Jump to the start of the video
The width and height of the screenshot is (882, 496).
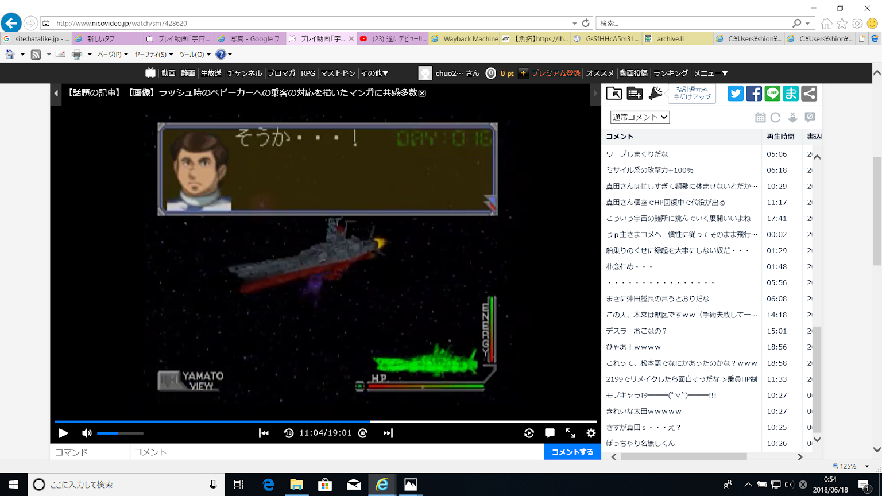[x=264, y=433]
